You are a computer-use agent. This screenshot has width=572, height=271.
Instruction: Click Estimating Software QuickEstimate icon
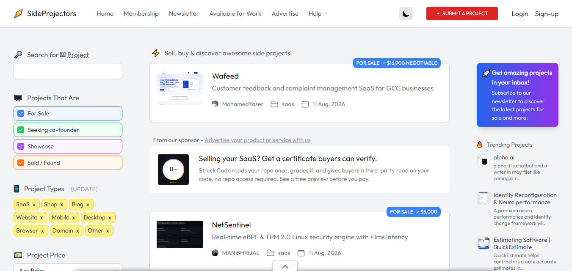click(x=484, y=243)
